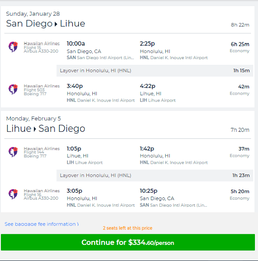258x261 pixels.
Task: Click the 2 seats left at this price notice
Action: pos(128,228)
